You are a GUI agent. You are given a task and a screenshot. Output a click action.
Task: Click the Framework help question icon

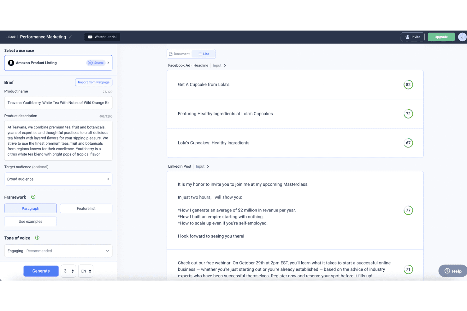point(33,197)
